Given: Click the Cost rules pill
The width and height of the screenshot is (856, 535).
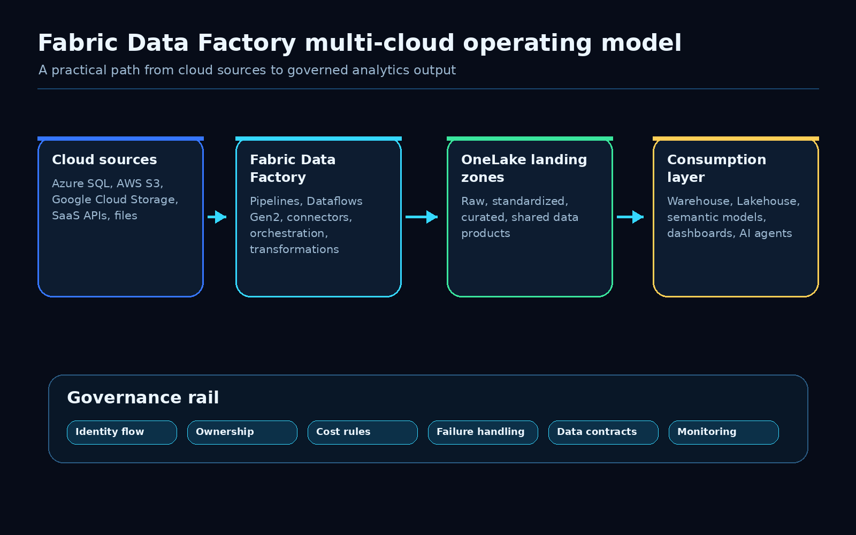Looking at the screenshot, I should (363, 432).
